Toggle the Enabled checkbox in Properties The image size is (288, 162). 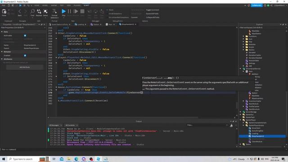25,55
